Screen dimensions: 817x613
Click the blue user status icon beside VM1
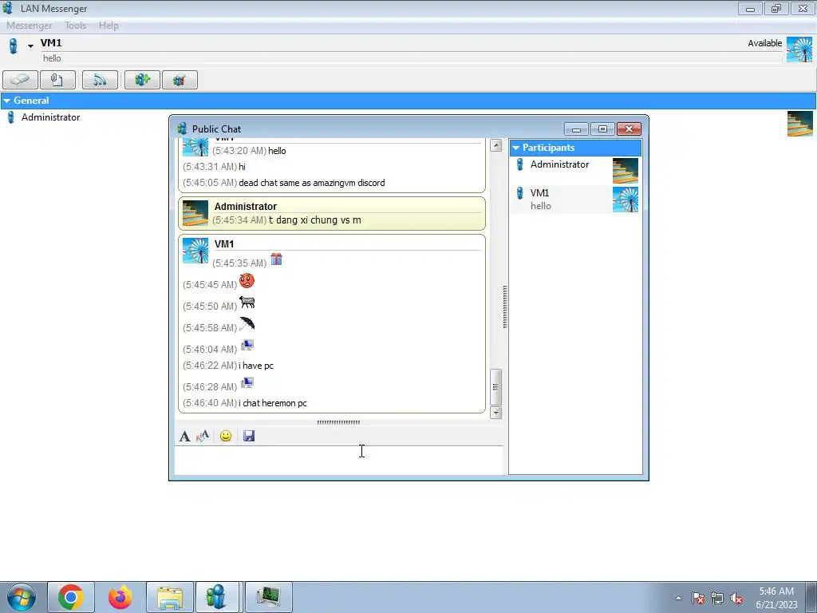point(14,45)
